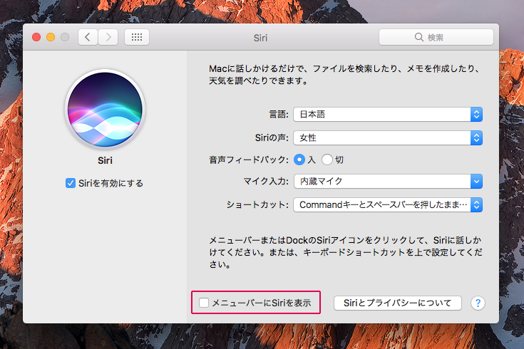Click the Siriの声 label
The width and height of the screenshot is (524, 349).
(x=272, y=138)
